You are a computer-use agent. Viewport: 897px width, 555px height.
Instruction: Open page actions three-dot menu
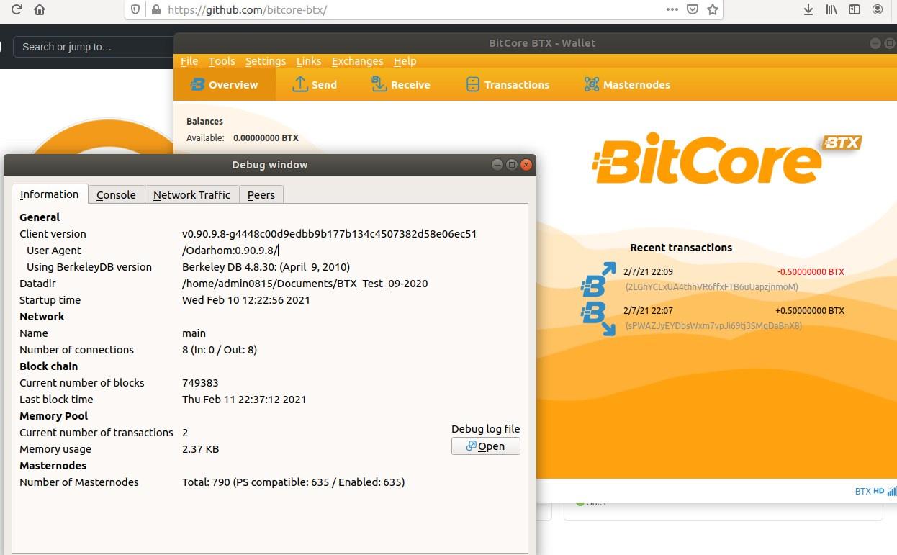672,10
